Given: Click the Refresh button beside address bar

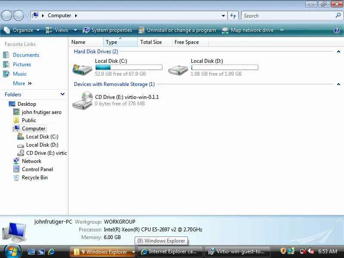Looking at the screenshot, I should [x=233, y=15].
